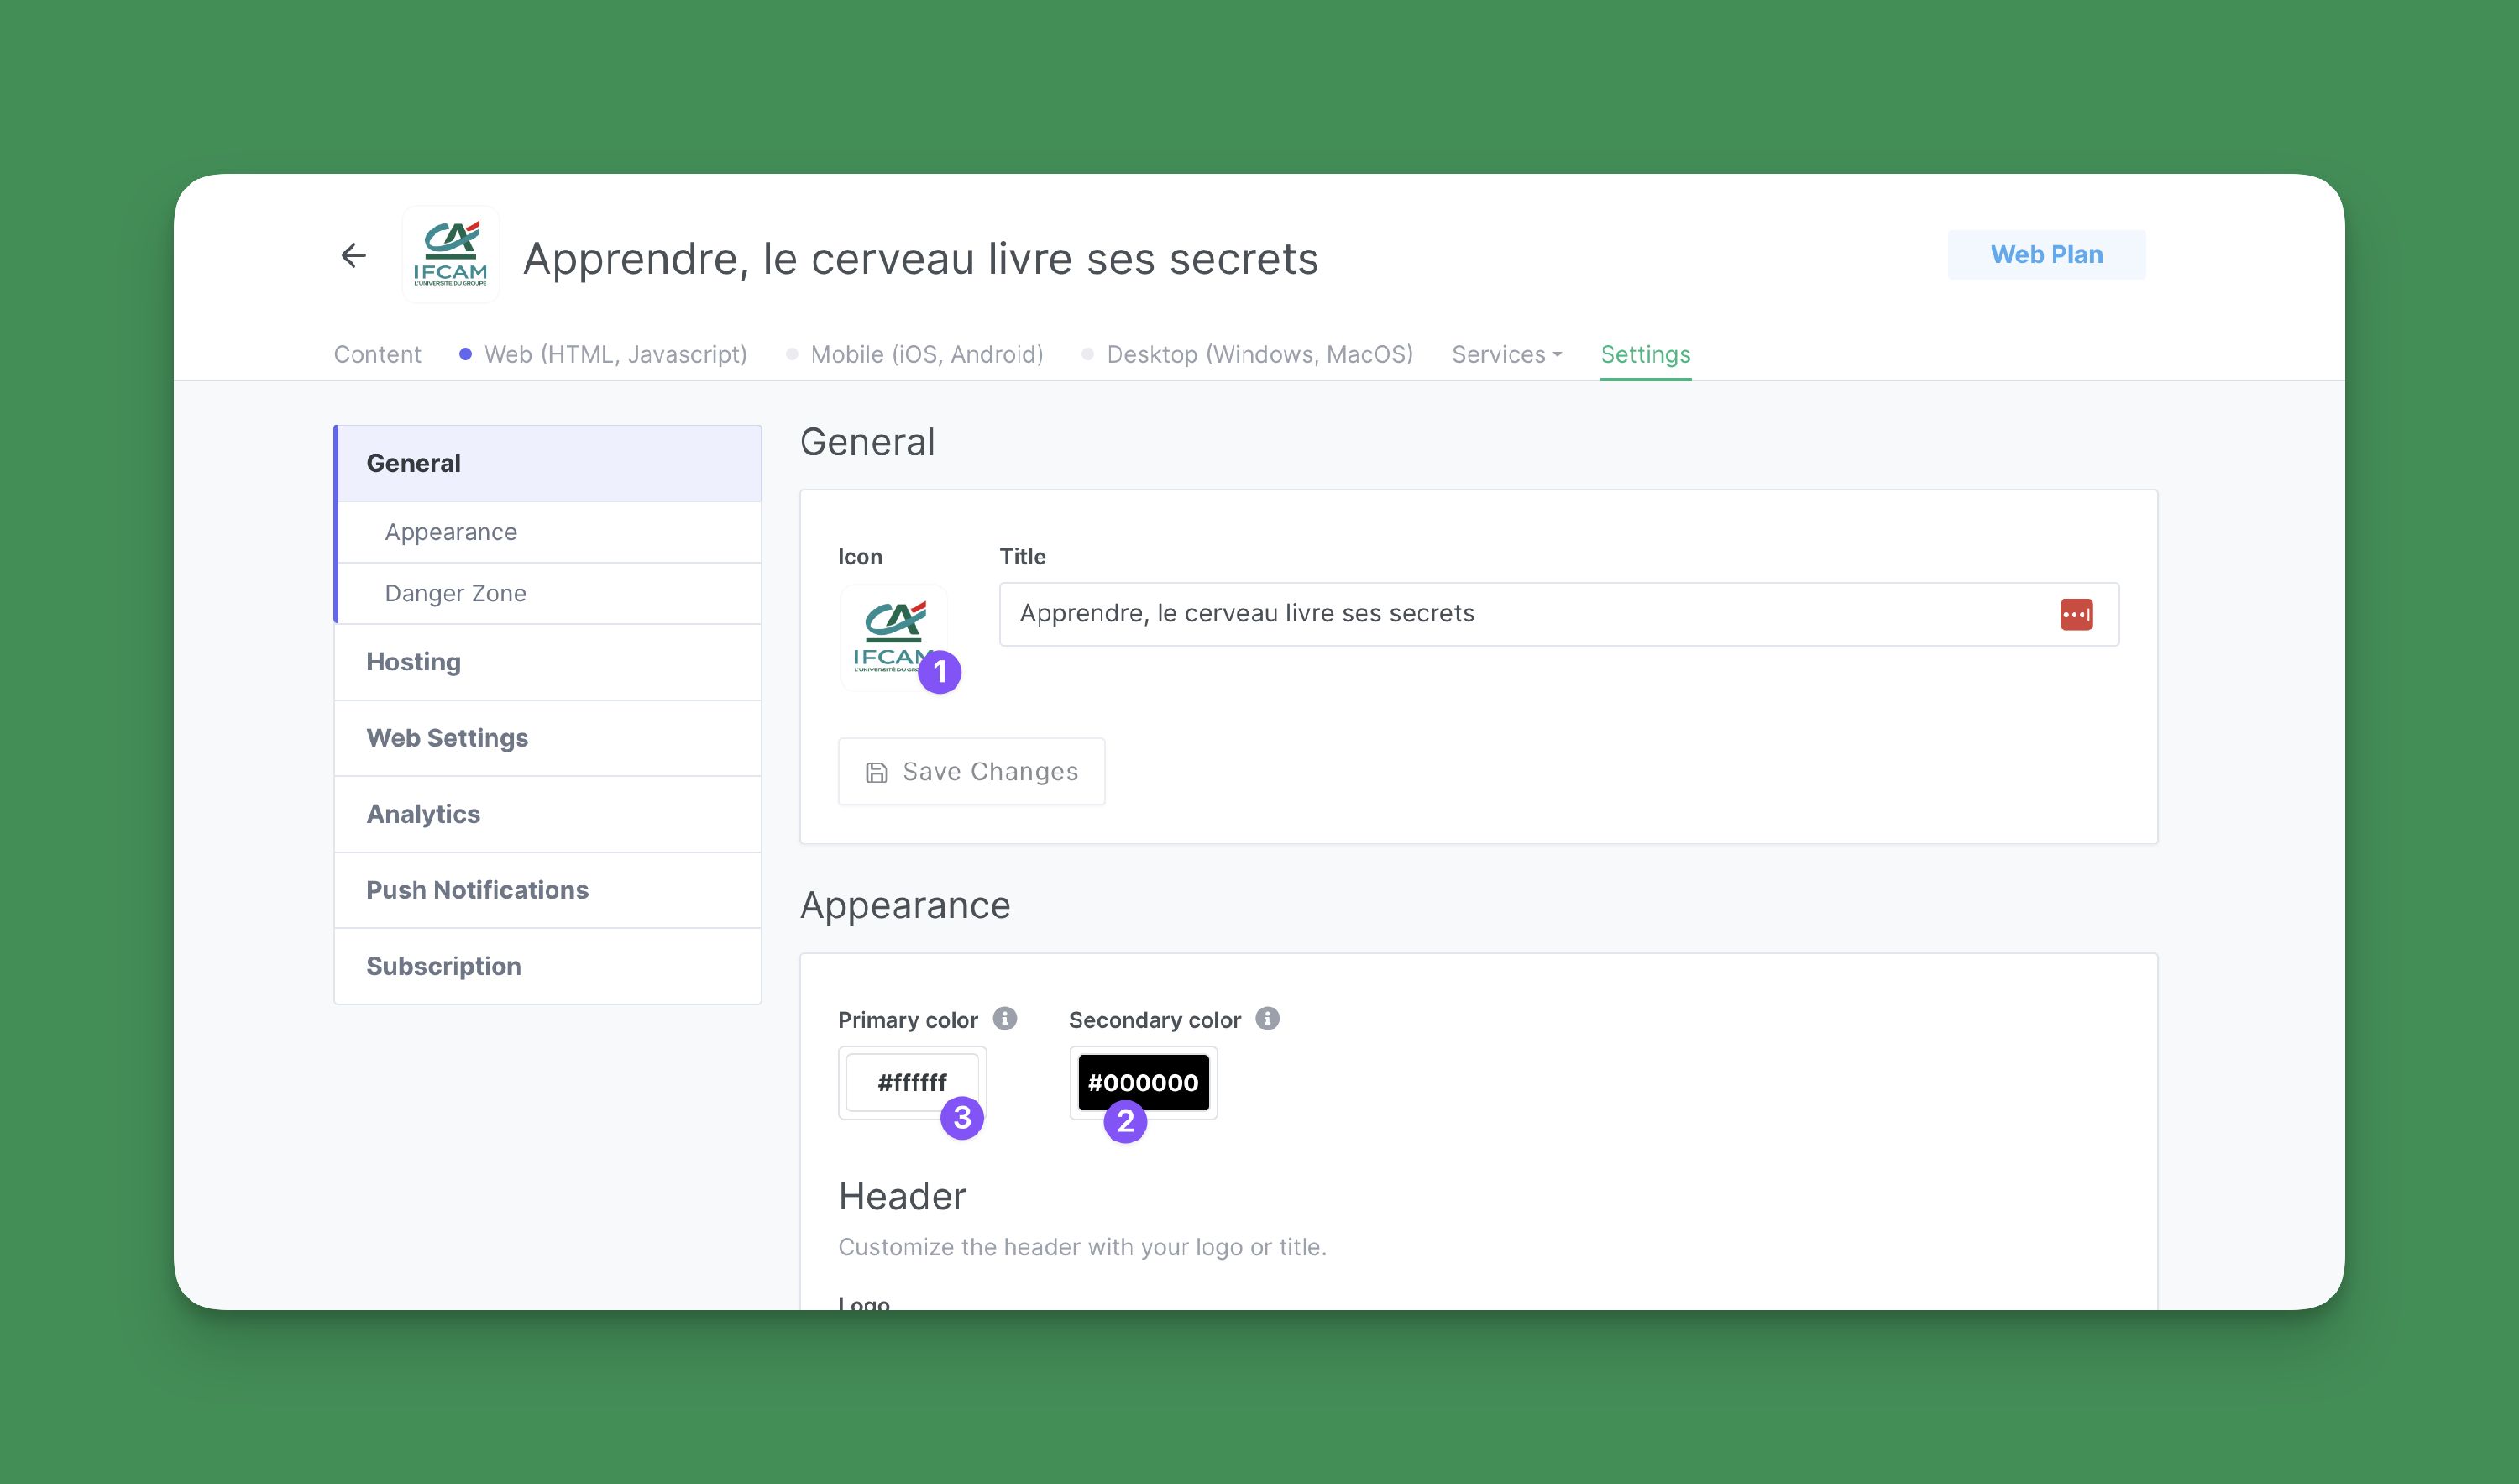The height and width of the screenshot is (1484, 2519).
Task: Select the black #000000 secondary color swatch
Action: [1143, 1082]
